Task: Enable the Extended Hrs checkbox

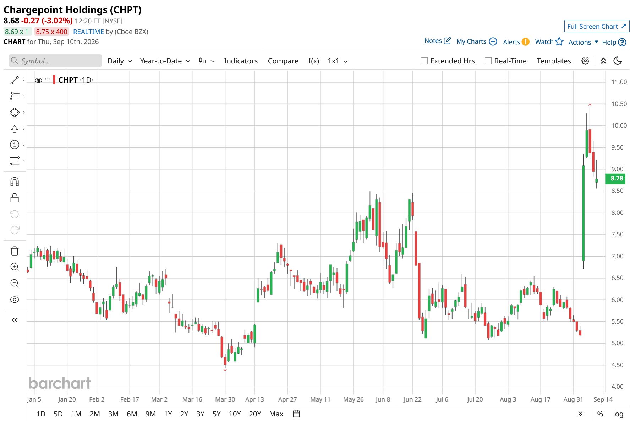Action: click(424, 61)
